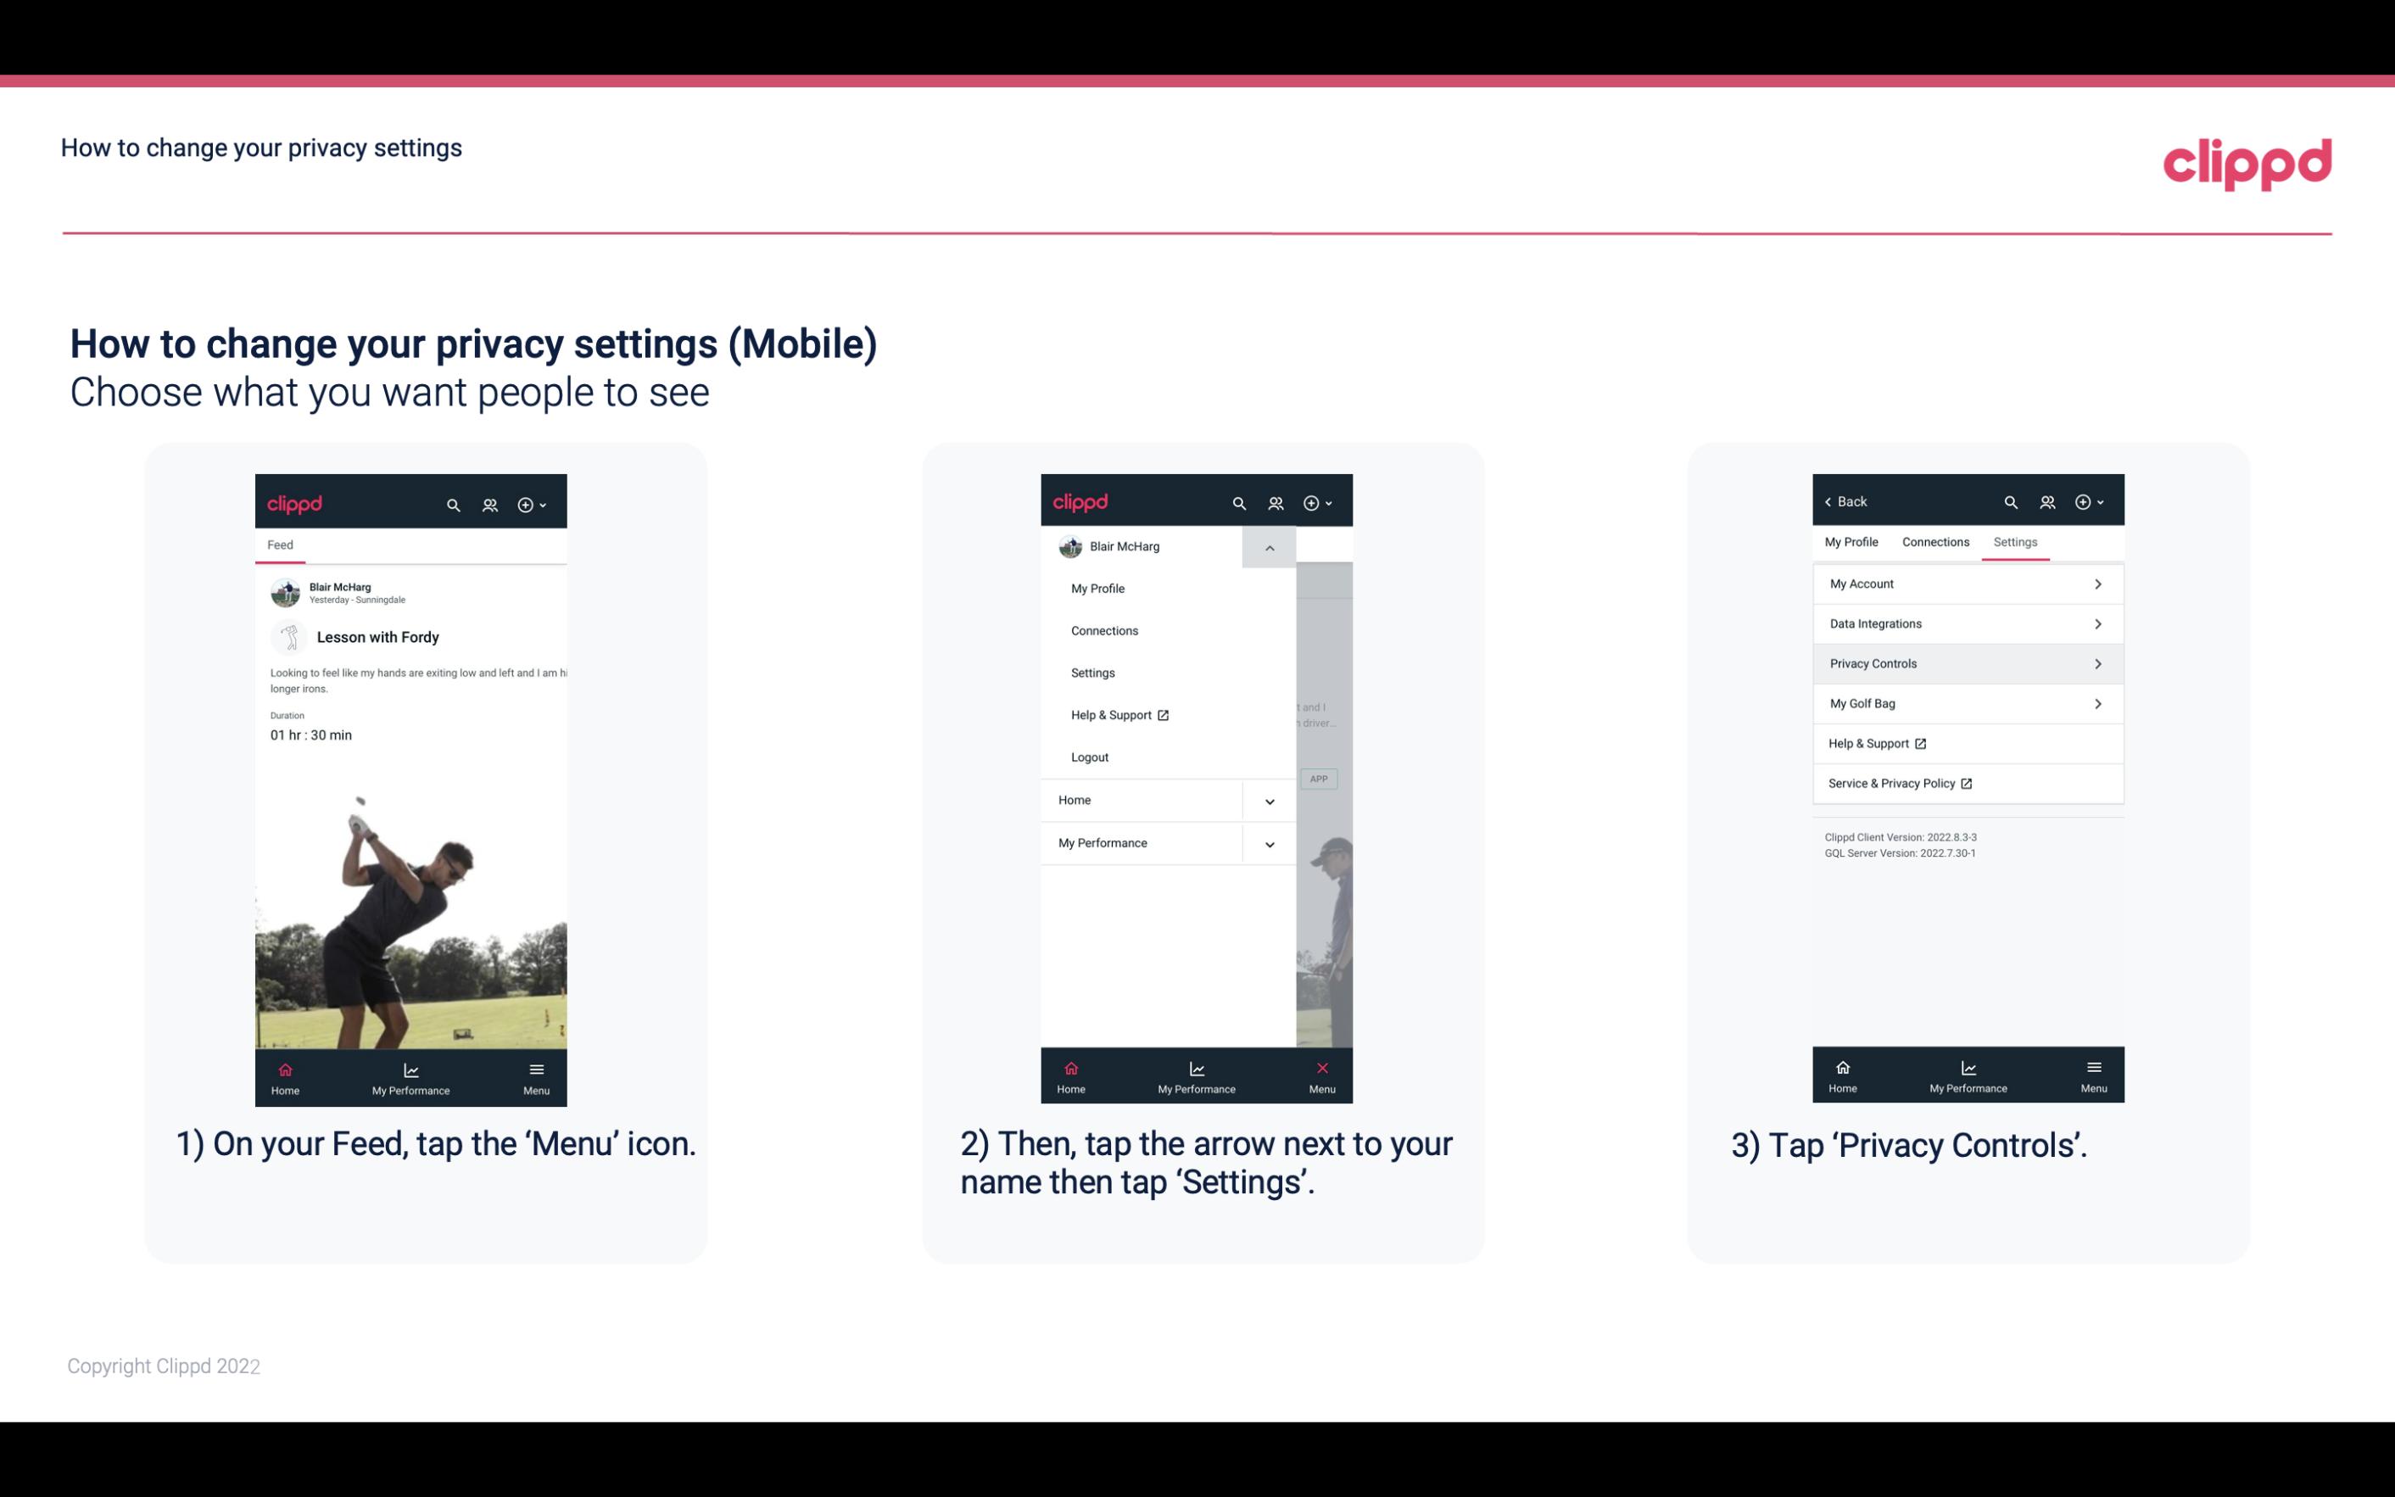Viewport: 2395px width, 1497px height.
Task: Tap the My Performance icon bottom bar
Action: click(410, 1076)
